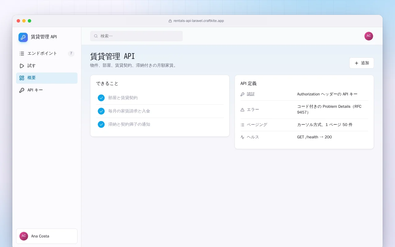Toggle the 滞納と契約満了の通知 checkmark
The width and height of the screenshot is (395, 247).
click(x=101, y=124)
